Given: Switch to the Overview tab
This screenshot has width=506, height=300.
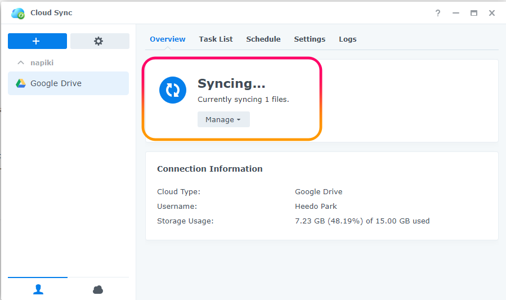Looking at the screenshot, I should (168, 39).
